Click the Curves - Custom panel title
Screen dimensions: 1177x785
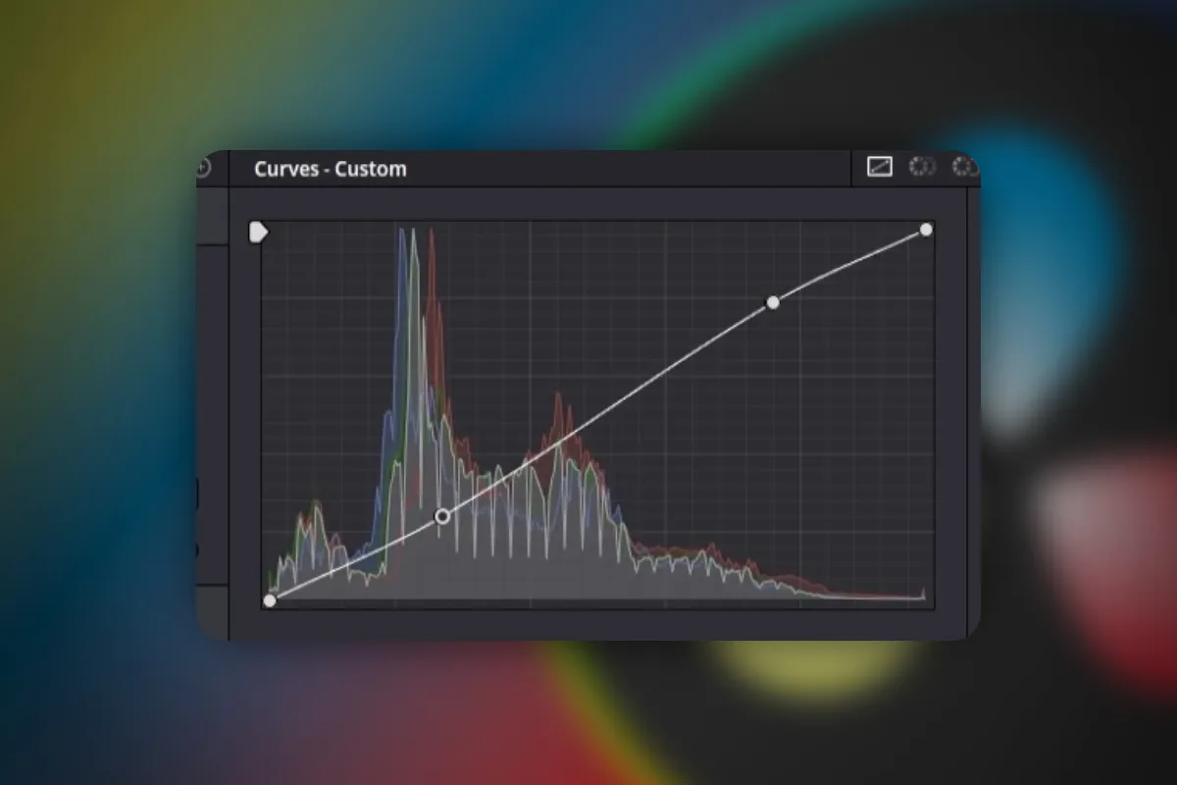tap(331, 169)
